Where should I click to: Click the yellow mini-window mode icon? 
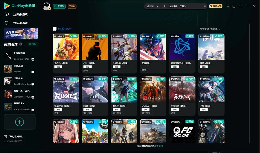click(234, 6)
